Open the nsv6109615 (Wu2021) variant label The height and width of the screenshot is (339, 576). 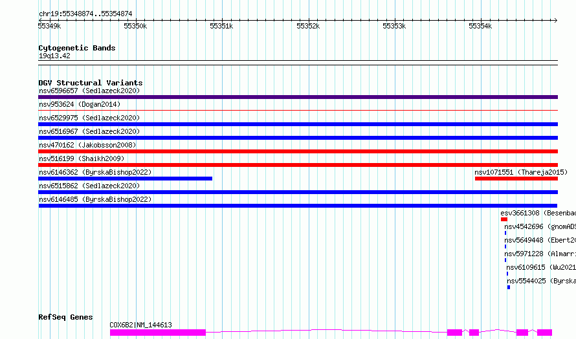(x=541, y=267)
